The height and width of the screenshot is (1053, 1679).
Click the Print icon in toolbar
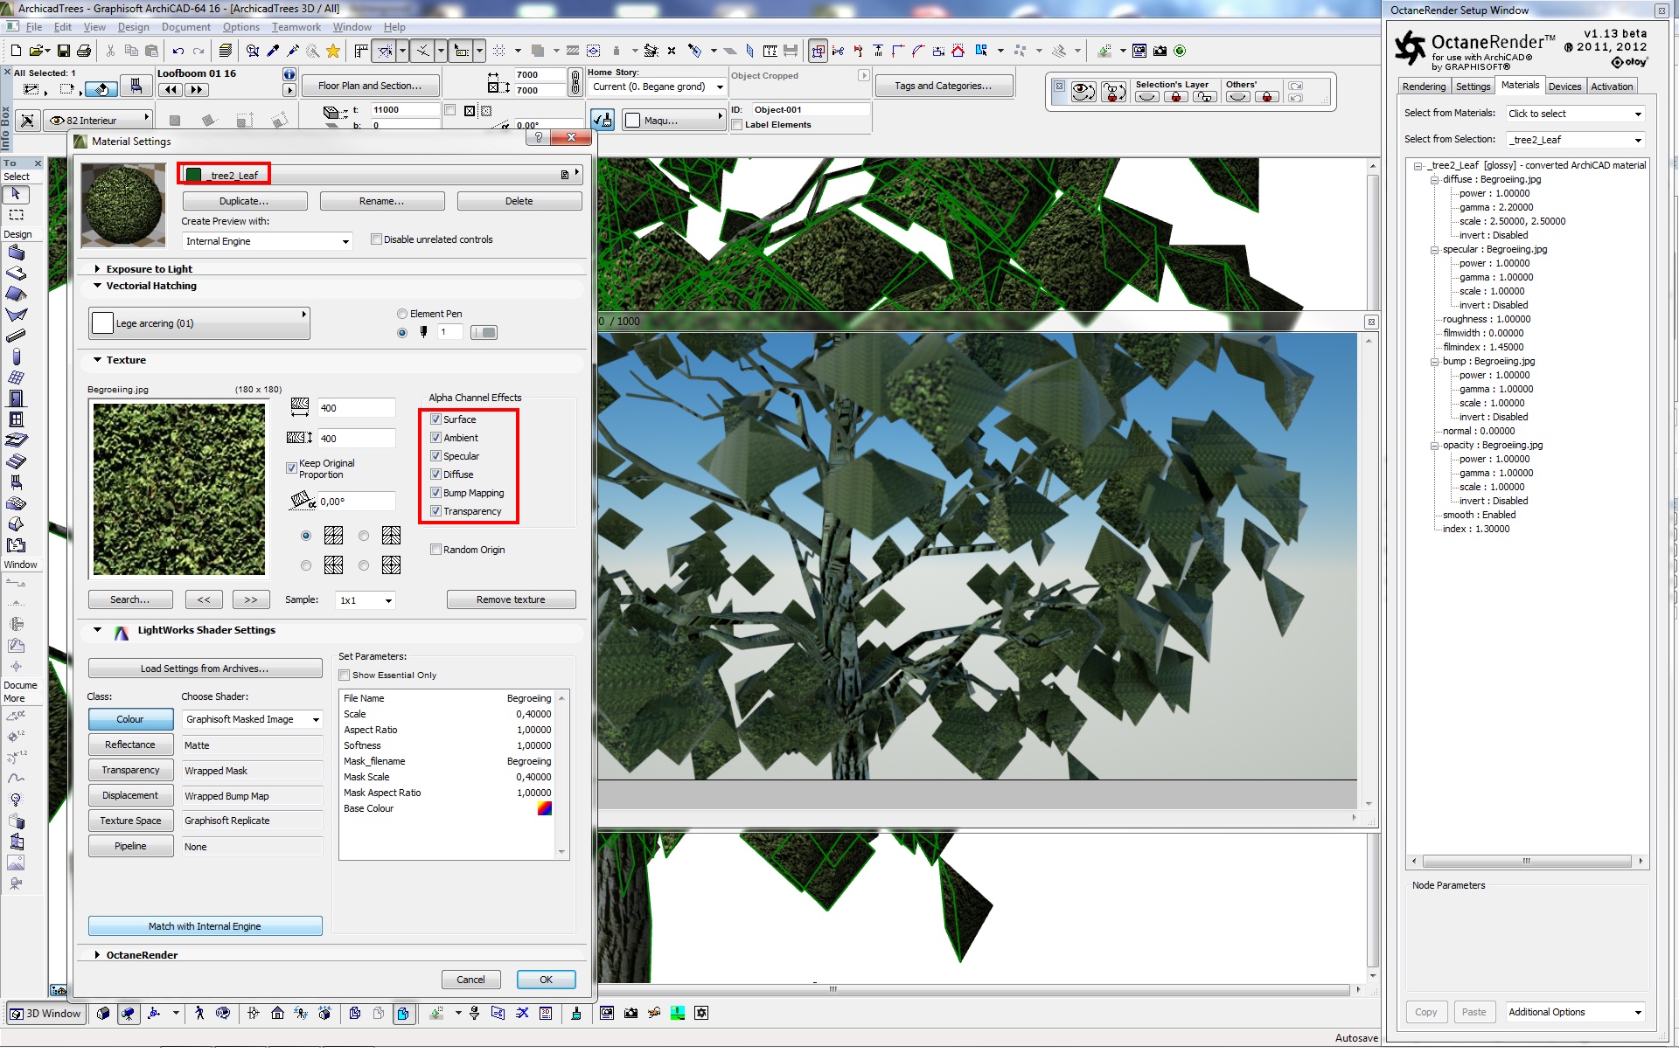pos(84,51)
